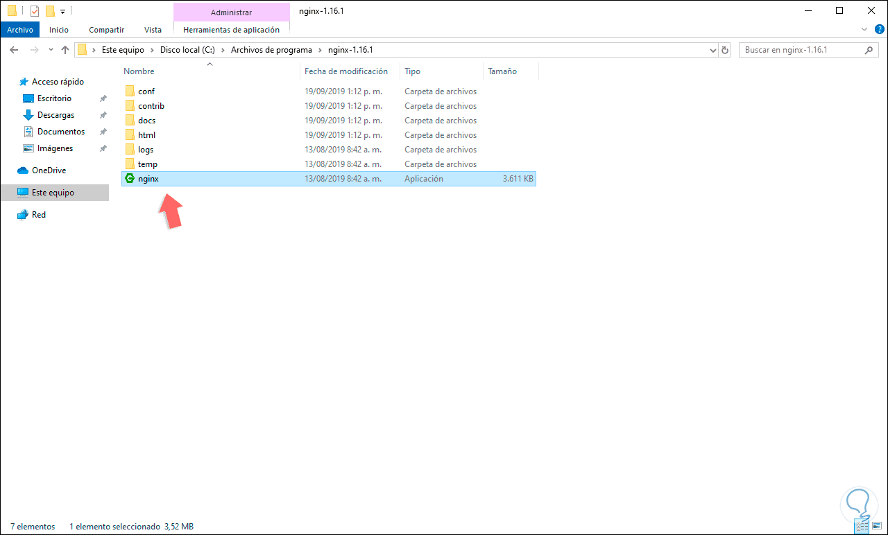
Task: Open the quick access toolbar customize dropdown
Action: pyautogui.click(x=62, y=12)
